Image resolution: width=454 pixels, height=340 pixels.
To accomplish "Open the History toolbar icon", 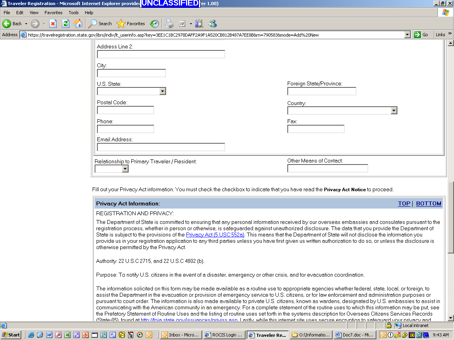I will coord(154,24).
